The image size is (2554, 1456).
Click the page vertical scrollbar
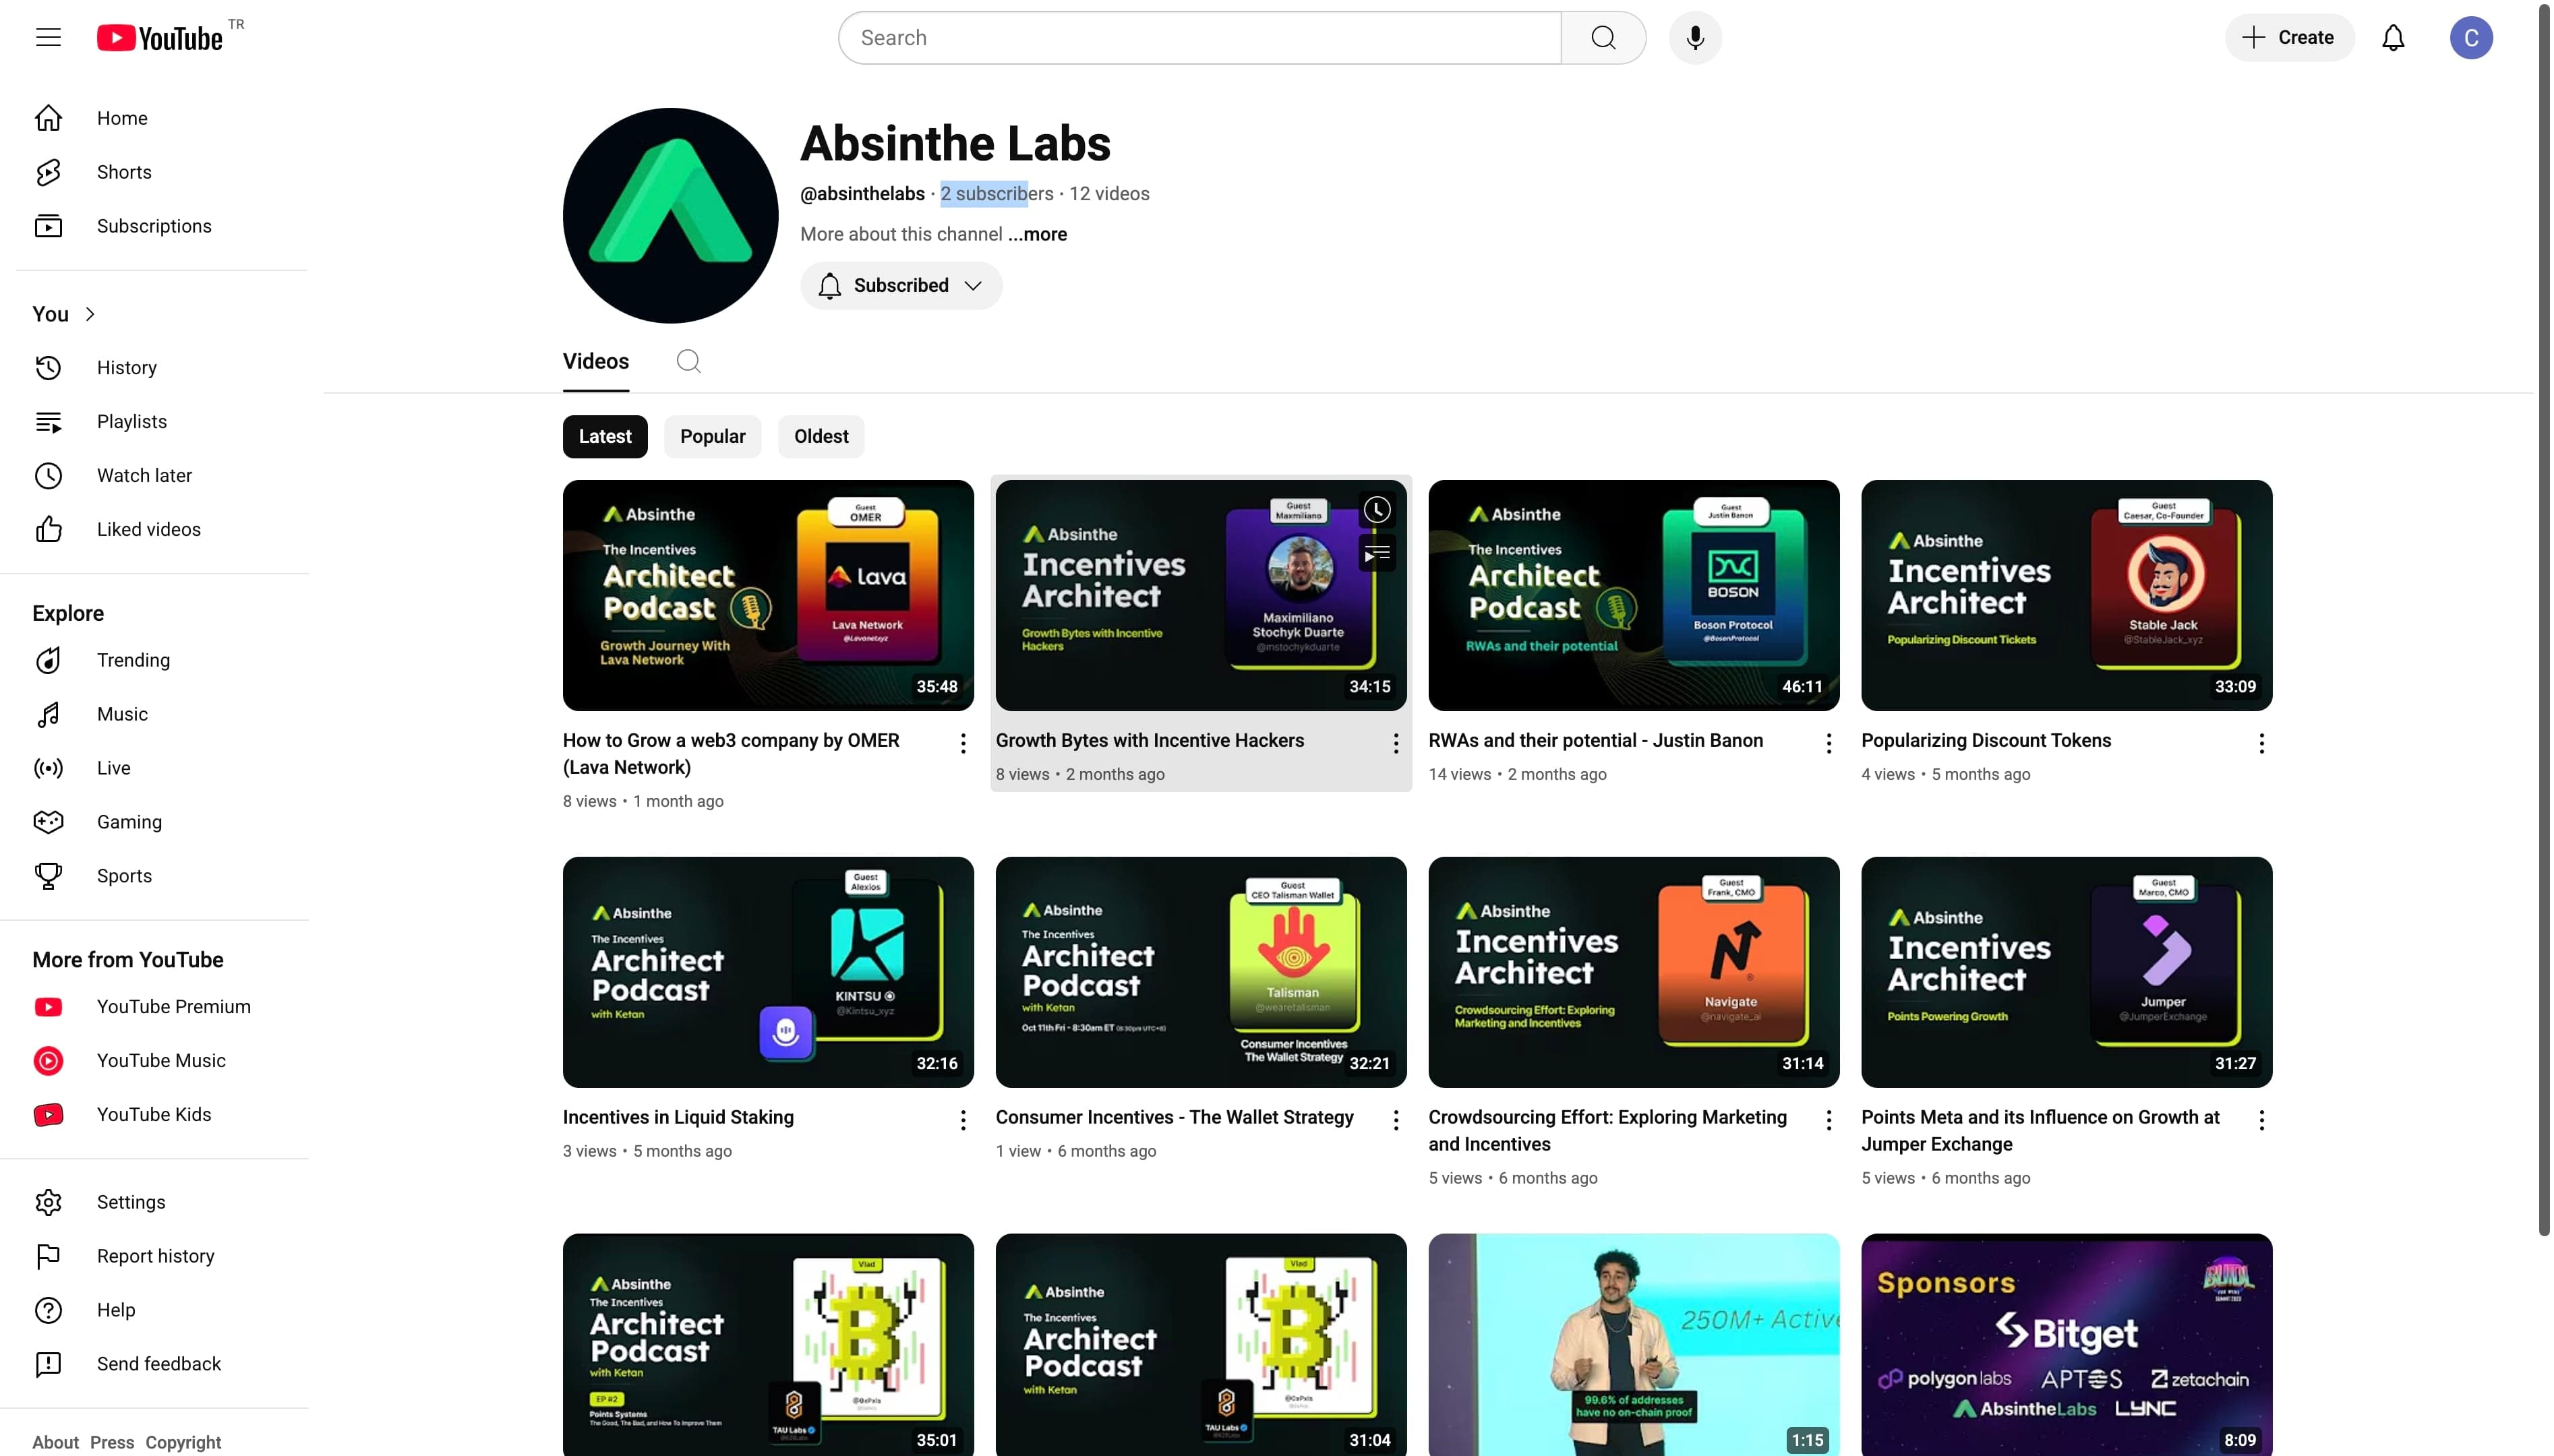point(2545,620)
